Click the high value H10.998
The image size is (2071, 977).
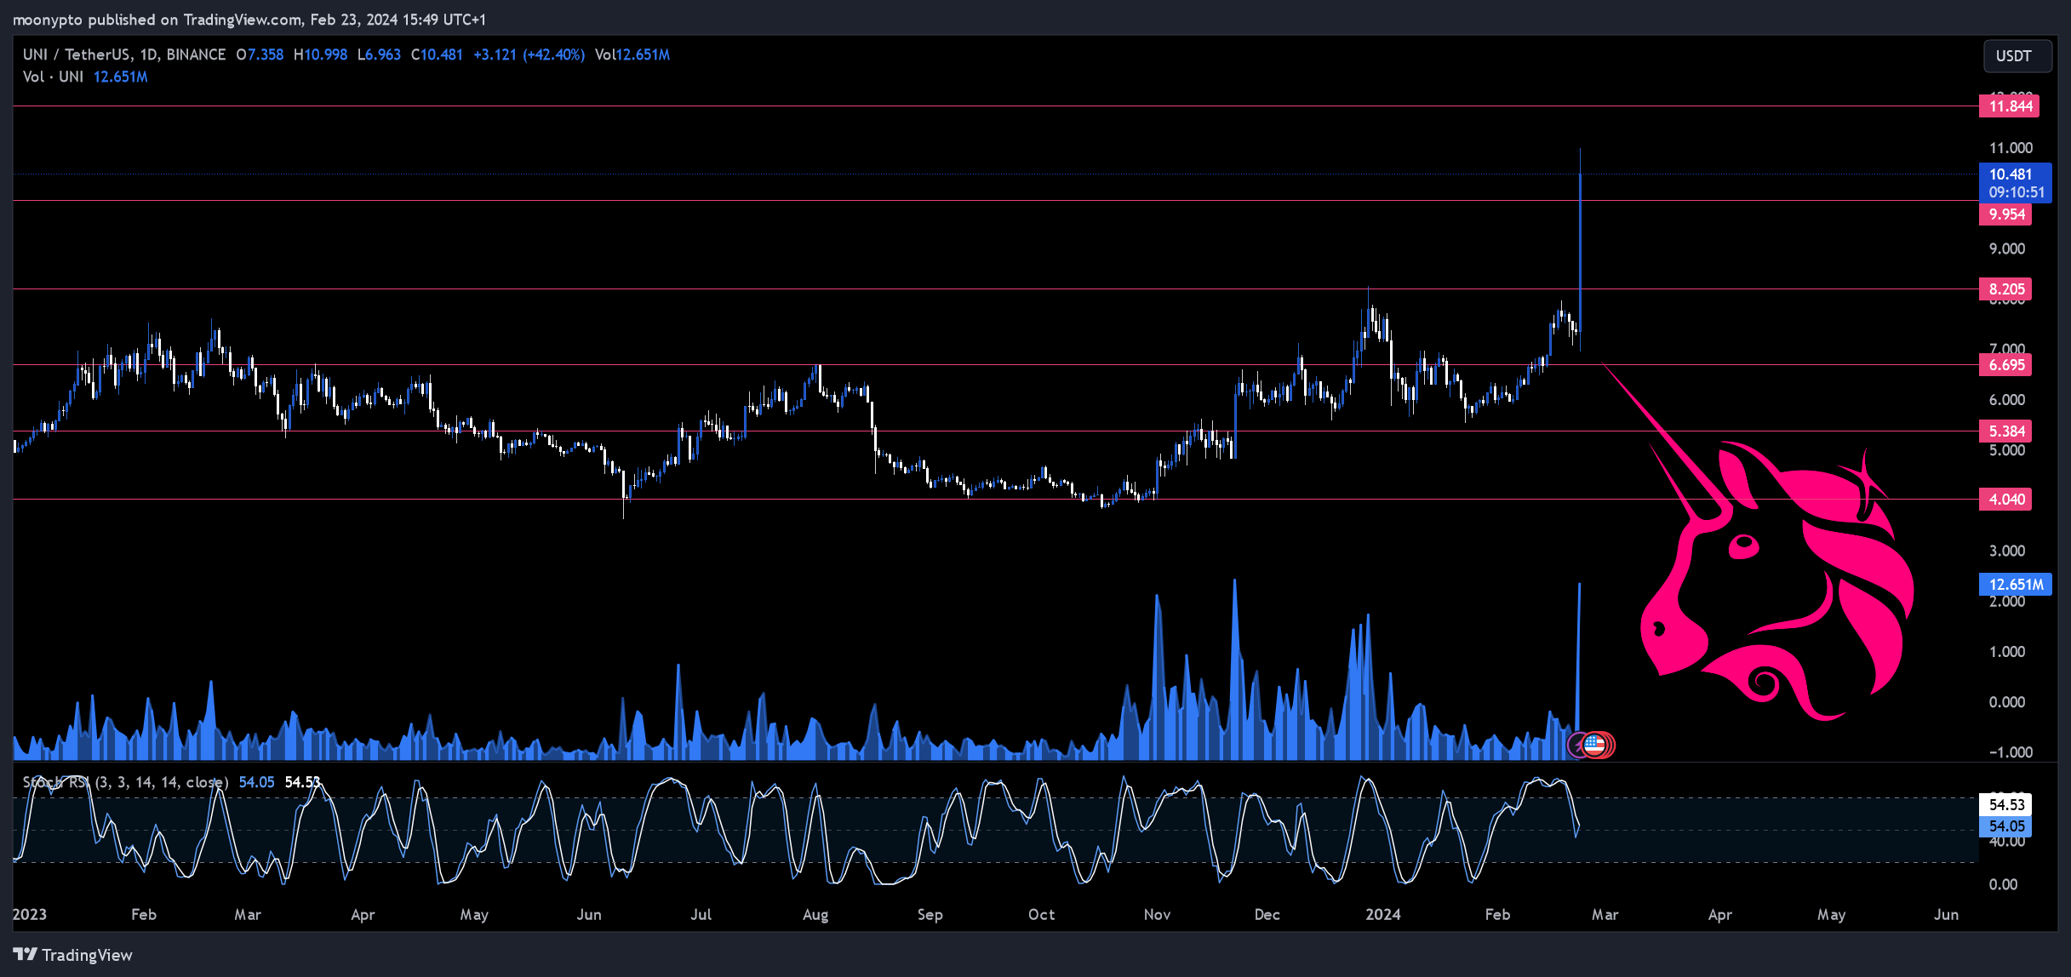320,54
